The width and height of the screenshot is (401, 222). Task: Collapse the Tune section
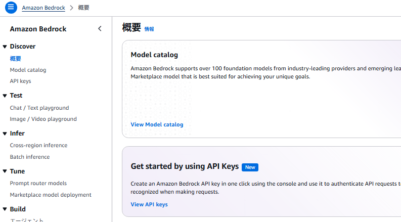coord(5,171)
